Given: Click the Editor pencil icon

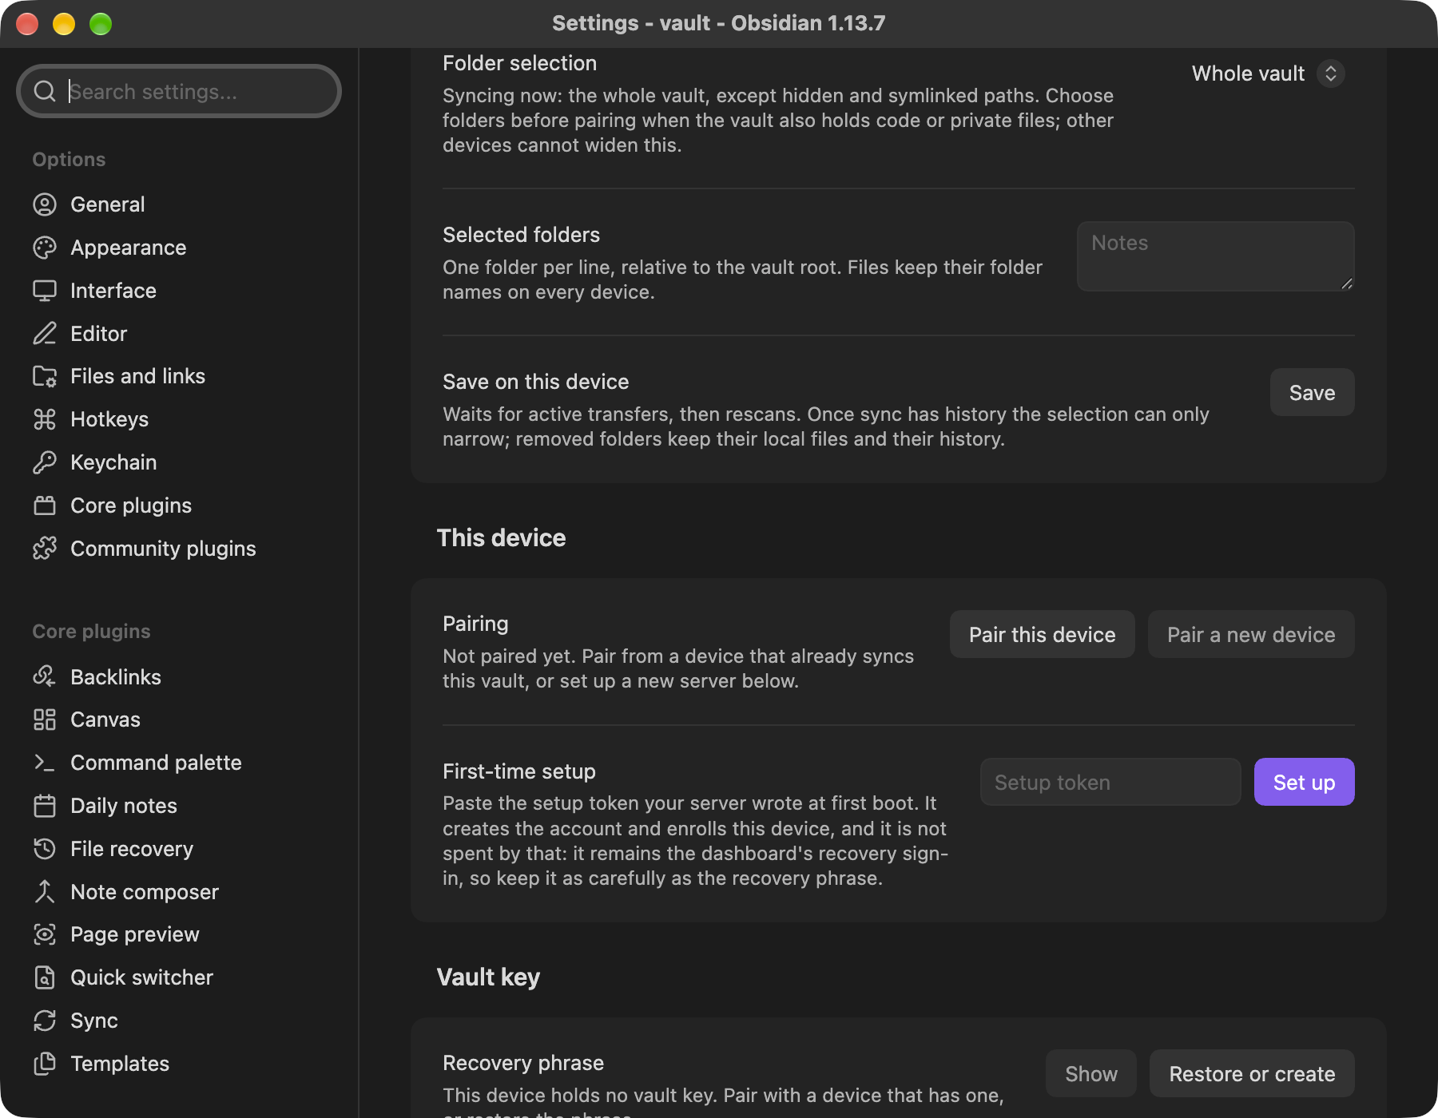Looking at the screenshot, I should [x=45, y=334].
